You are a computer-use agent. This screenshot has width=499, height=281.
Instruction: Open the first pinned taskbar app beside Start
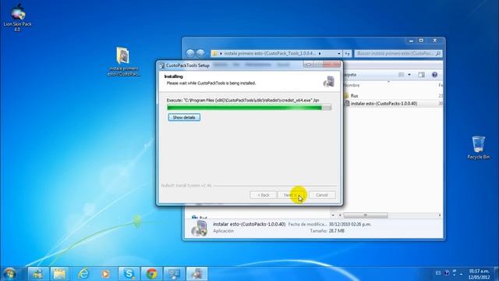point(38,274)
